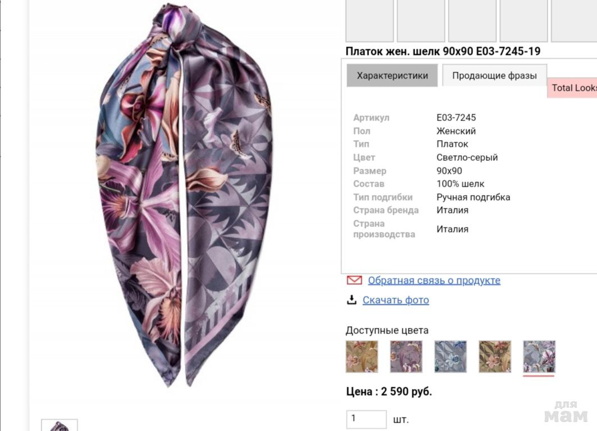Focus the quantity field next to шт.

[366, 419]
